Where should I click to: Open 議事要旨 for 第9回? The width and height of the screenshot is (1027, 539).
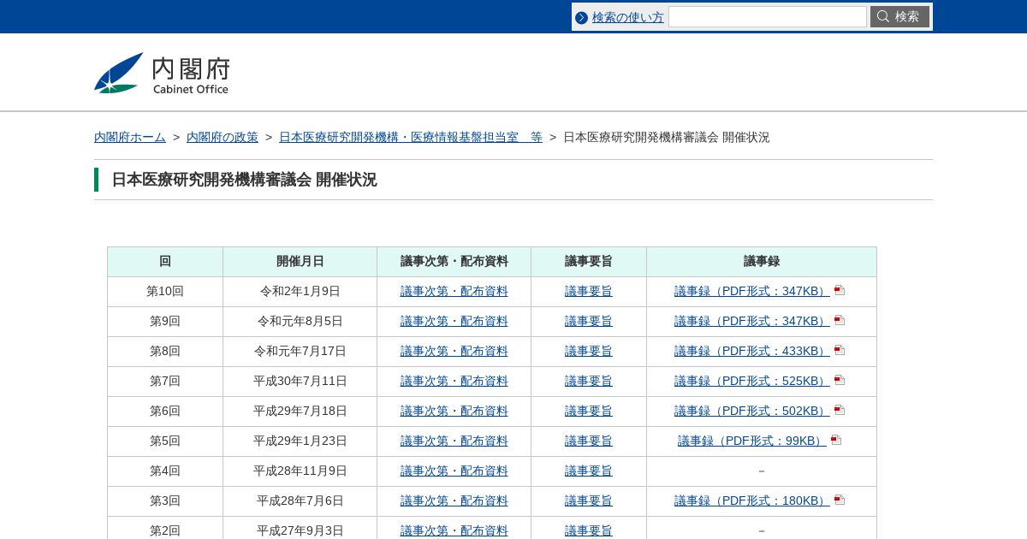(x=589, y=321)
